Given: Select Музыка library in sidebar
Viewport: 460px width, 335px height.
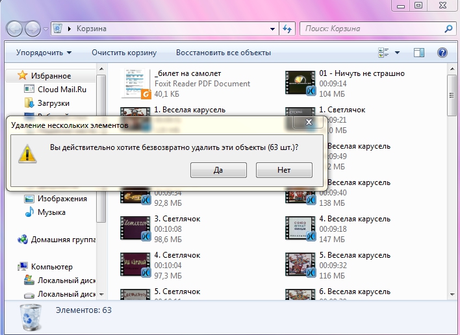Looking at the screenshot, I should pos(51,212).
